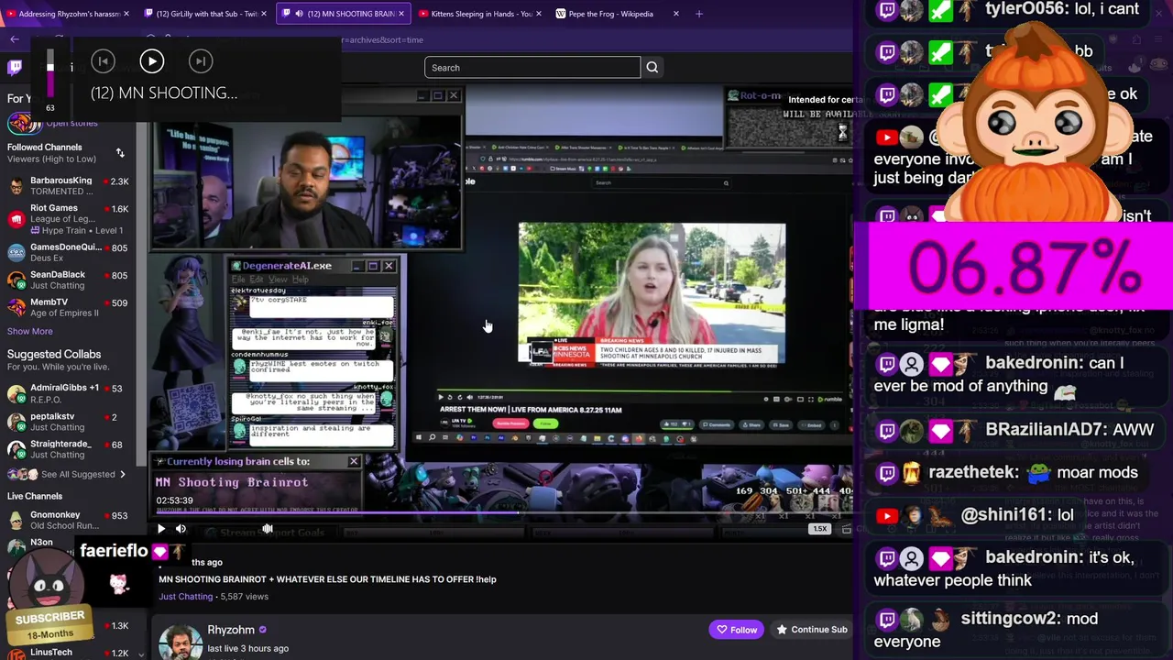This screenshot has width=1173, height=660.
Task: Close the Kittens Sleeping in Hands tab
Action: point(539,14)
